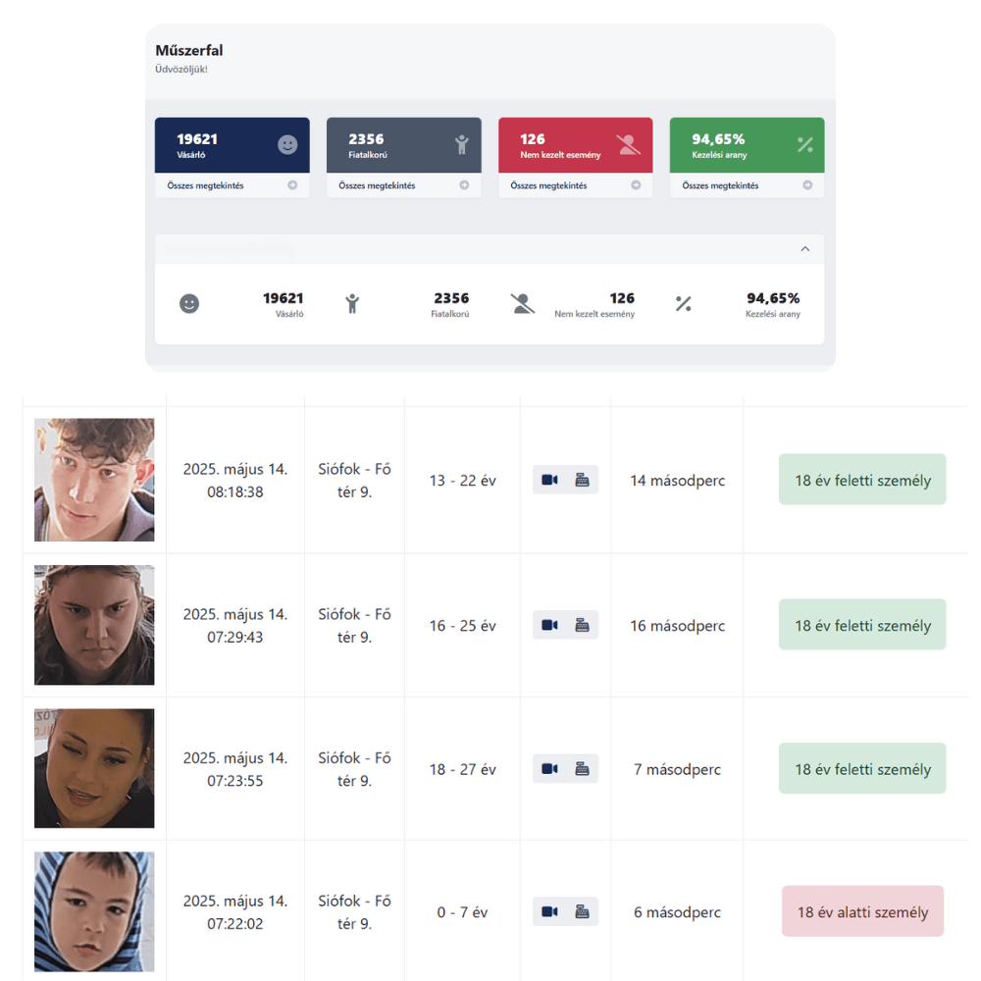981x981 pixels.
Task: Click the child icon on Fiatalkorú card
Action: [x=462, y=144]
